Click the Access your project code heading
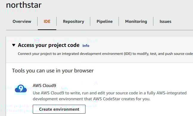 click(49, 45)
